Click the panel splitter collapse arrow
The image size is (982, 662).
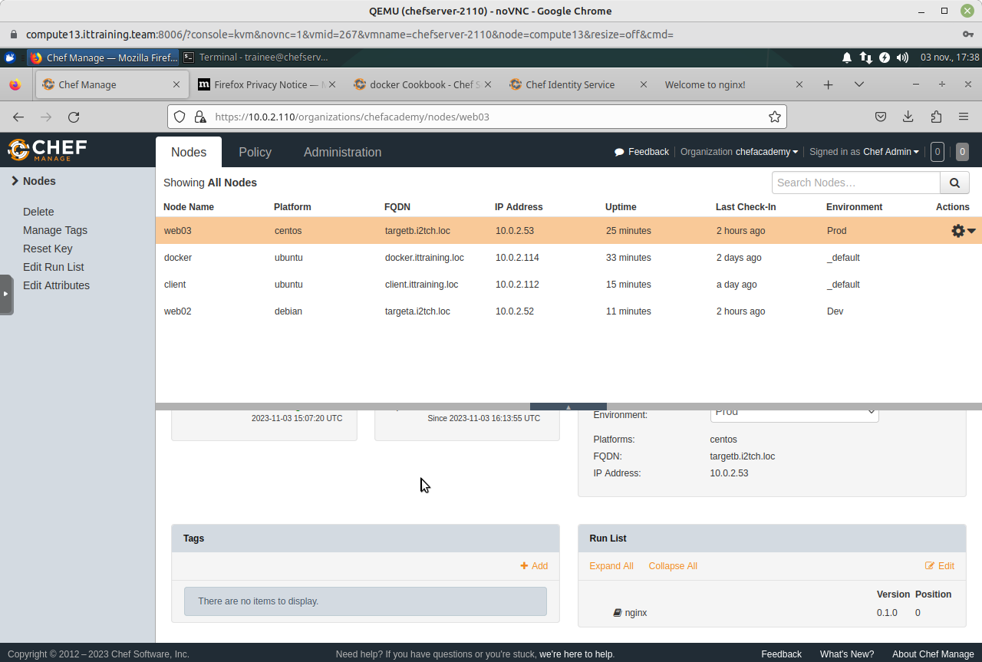click(x=568, y=407)
